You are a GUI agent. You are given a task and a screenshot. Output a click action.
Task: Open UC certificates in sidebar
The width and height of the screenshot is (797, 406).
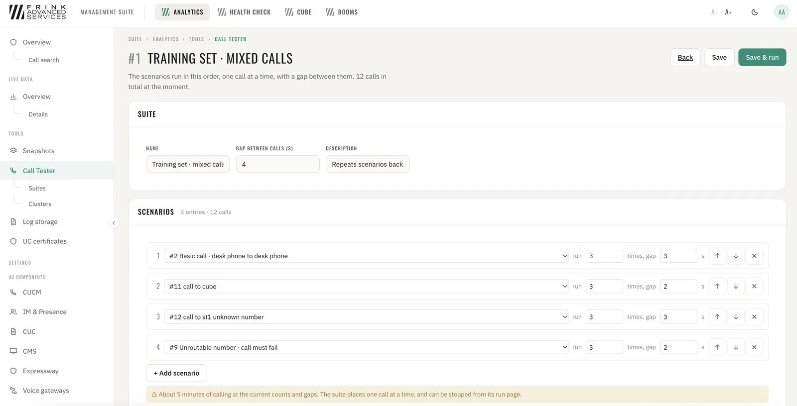(57, 241)
